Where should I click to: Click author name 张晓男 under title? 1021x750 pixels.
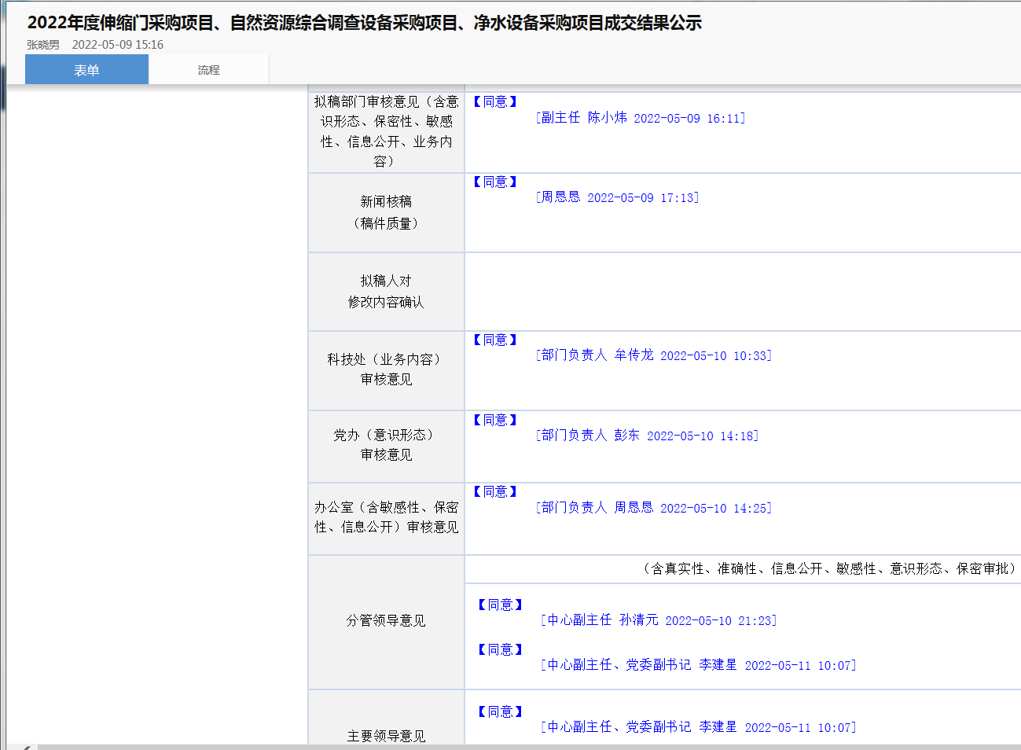pos(43,45)
